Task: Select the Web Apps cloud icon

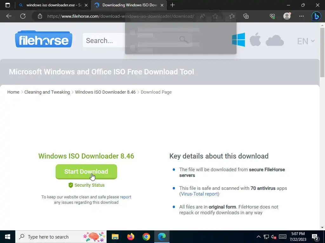Action: [275, 40]
